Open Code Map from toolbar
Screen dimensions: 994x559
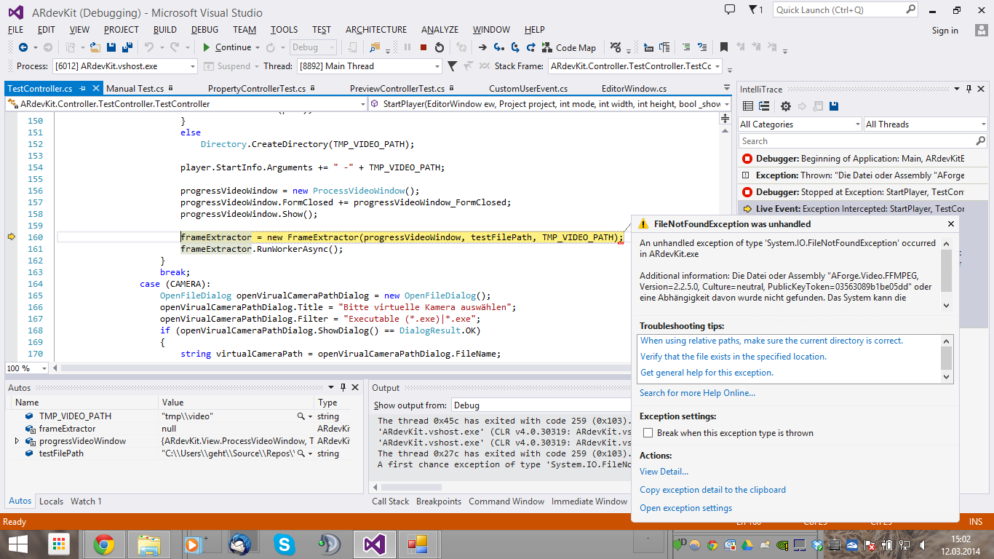pyautogui.click(x=569, y=47)
